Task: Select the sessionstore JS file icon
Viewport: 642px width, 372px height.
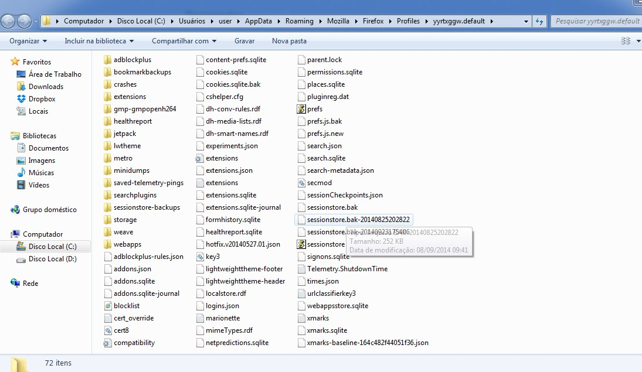Action: tap(301, 244)
